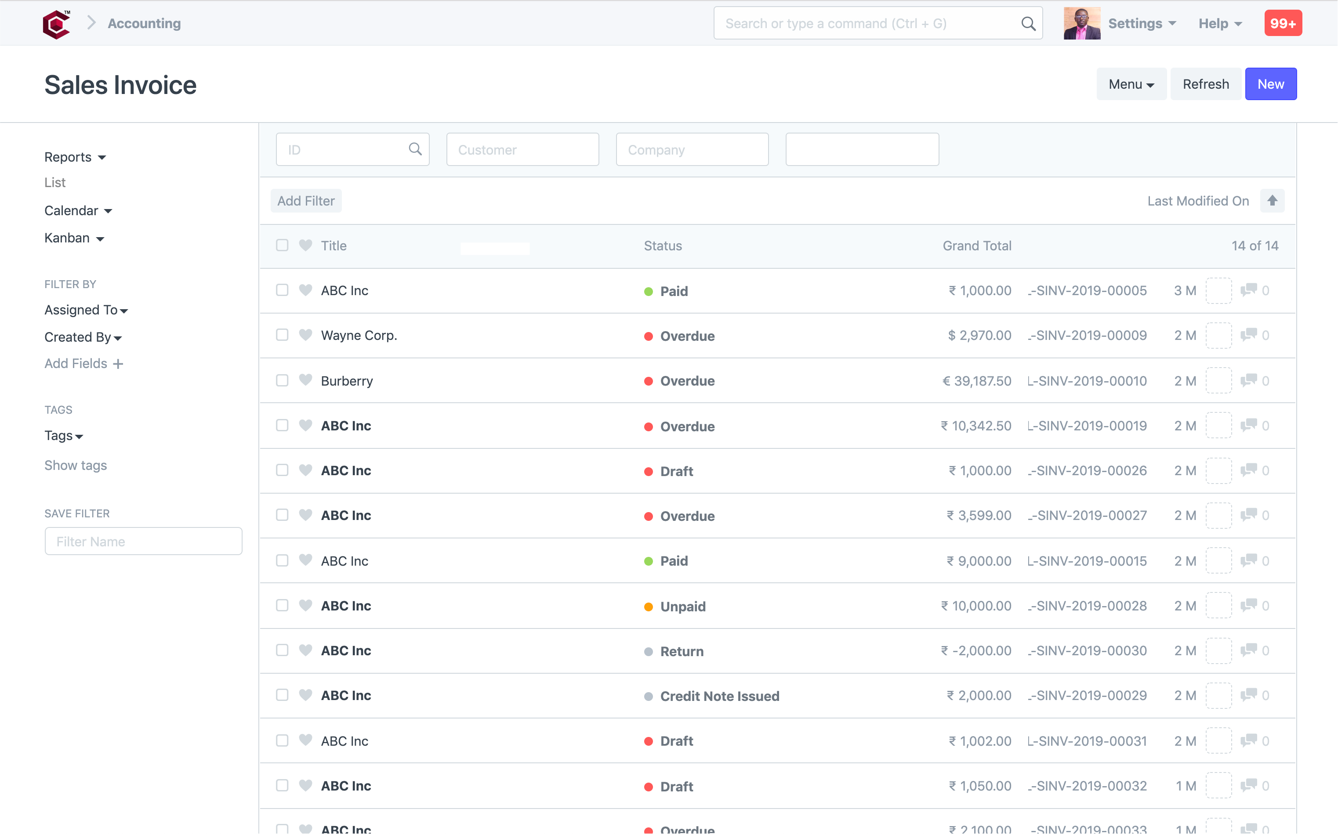Toggle sort direction arrow next to Last Modified On
The image size is (1338, 834).
click(1272, 201)
